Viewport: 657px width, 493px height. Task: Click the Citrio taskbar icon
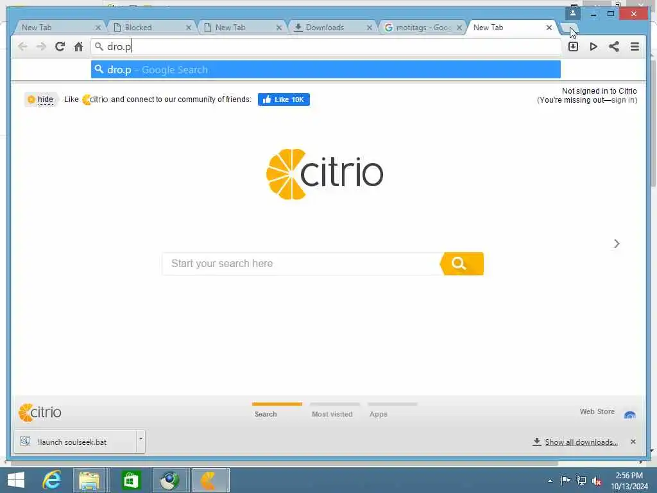click(x=209, y=480)
